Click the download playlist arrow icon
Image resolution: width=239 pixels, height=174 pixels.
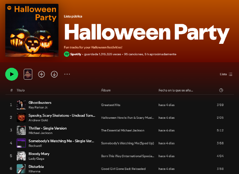[54, 74]
